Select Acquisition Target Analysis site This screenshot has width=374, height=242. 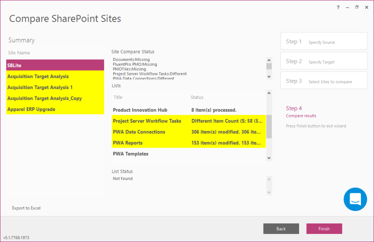click(x=55, y=76)
